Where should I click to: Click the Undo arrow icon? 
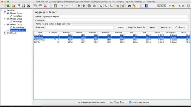[35, 6]
